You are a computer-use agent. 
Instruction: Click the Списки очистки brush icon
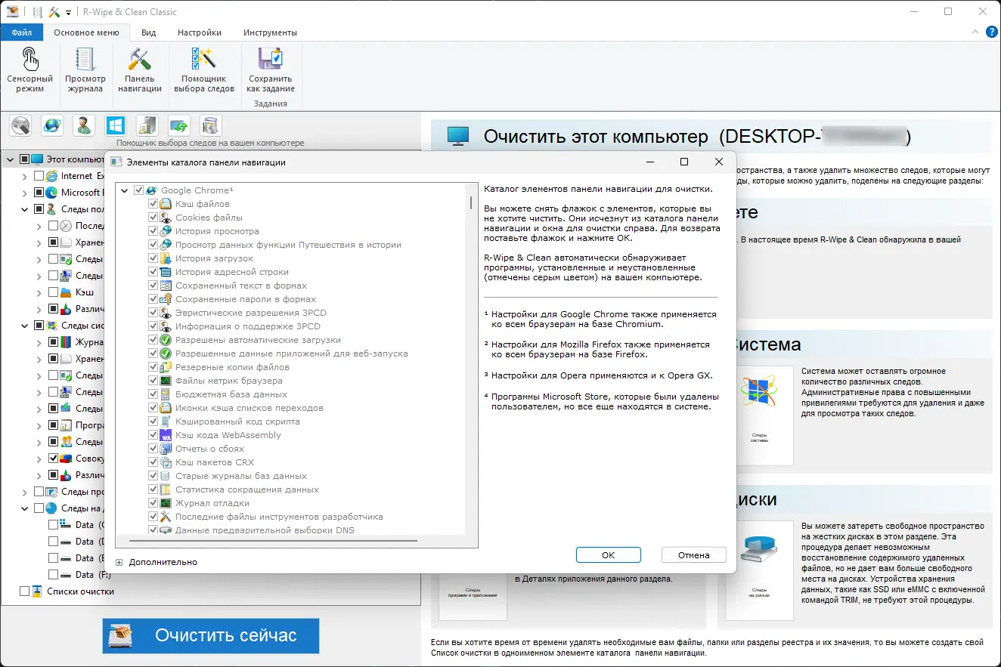[x=37, y=591]
